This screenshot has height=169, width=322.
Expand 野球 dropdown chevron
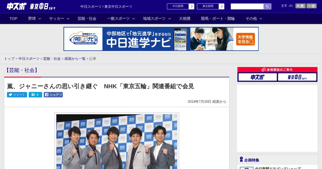pos(40,19)
